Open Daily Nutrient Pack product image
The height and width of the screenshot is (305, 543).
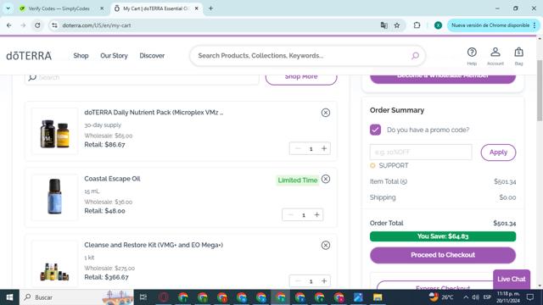[x=54, y=132]
